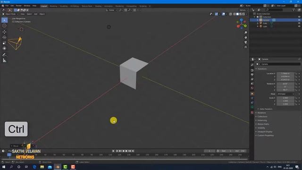The height and width of the screenshot is (170, 302).
Task: Switch to wireframe viewport shading
Action: [234, 14]
